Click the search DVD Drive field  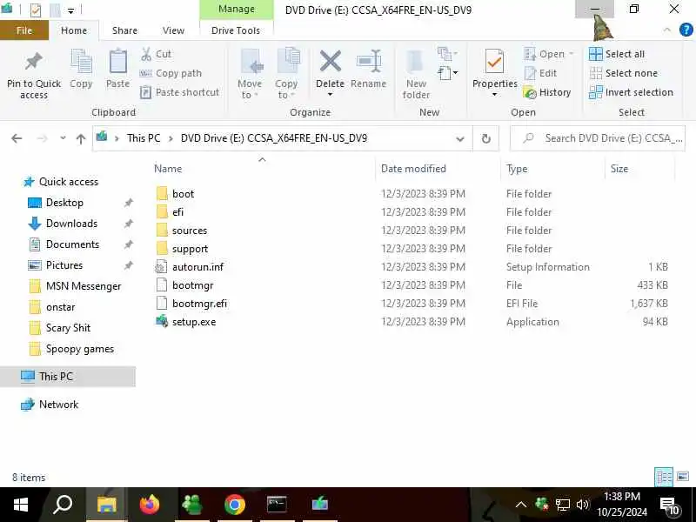(598, 138)
